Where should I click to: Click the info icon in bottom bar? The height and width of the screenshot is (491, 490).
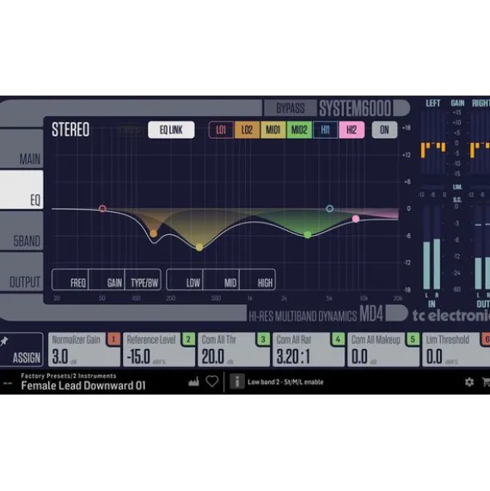click(237, 381)
